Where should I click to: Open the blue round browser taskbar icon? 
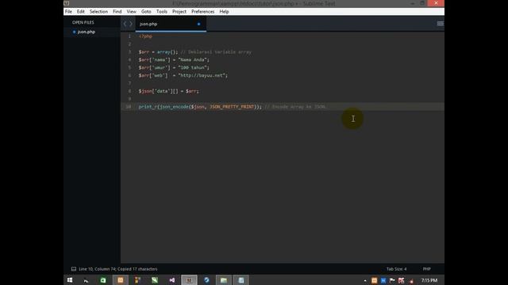tap(206, 280)
